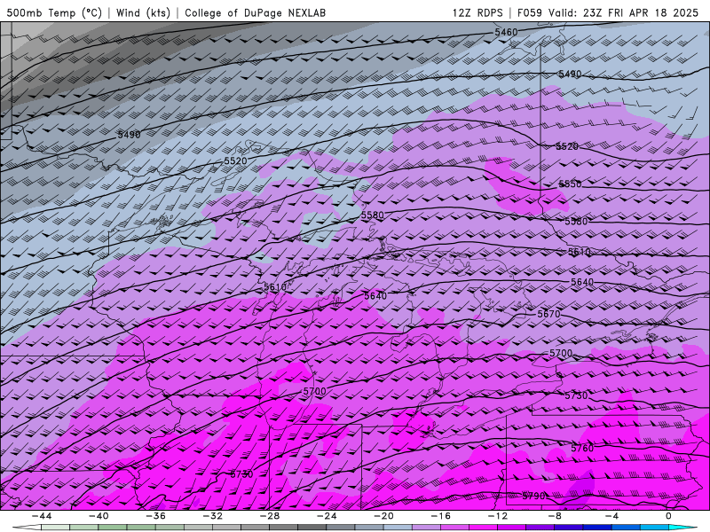Click the -20 colorbar tick label
The width and height of the screenshot is (710, 532).
click(x=383, y=516)
